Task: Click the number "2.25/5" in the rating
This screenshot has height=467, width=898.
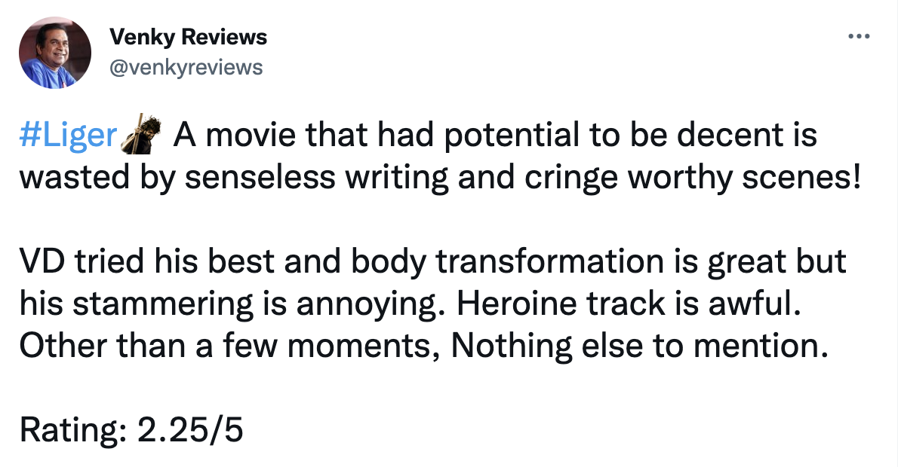Action: point(190,429)
